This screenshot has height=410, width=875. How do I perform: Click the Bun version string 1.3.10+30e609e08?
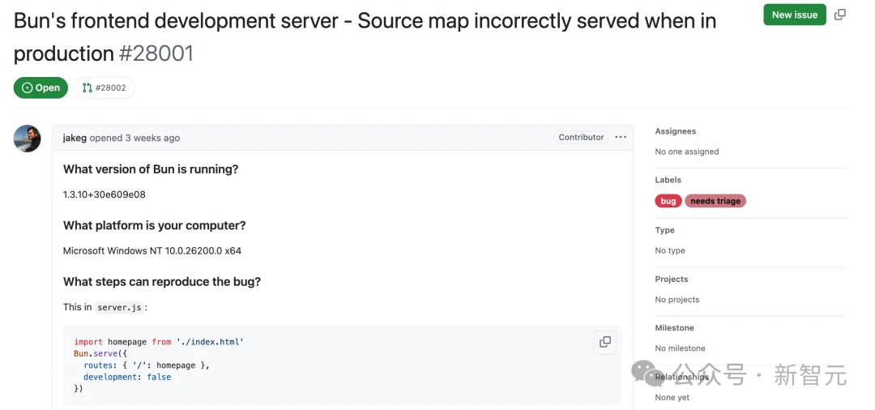click(x=105, y=194)
